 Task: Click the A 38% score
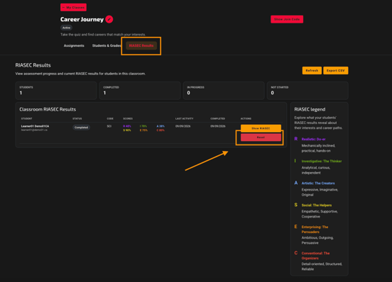pyautogui.click(x=160, y=126)
